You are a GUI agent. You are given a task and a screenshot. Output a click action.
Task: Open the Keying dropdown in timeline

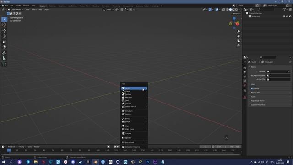pyautogui.click(x=22, y=147)
